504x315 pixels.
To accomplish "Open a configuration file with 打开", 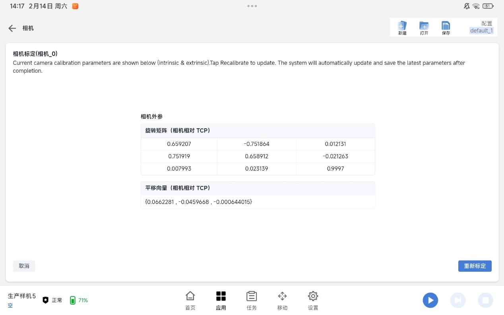I will (x=424, y=28).
